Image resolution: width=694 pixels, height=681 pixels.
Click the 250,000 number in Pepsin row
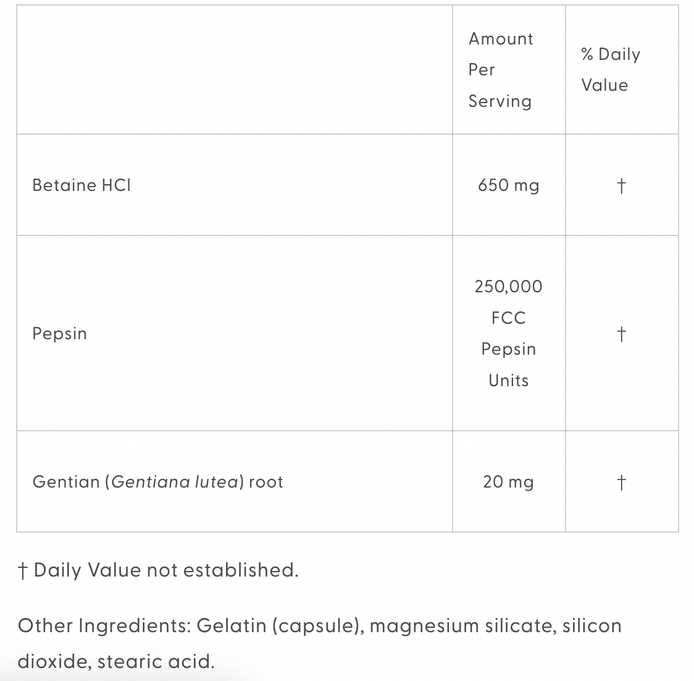(x=508, y=287)
